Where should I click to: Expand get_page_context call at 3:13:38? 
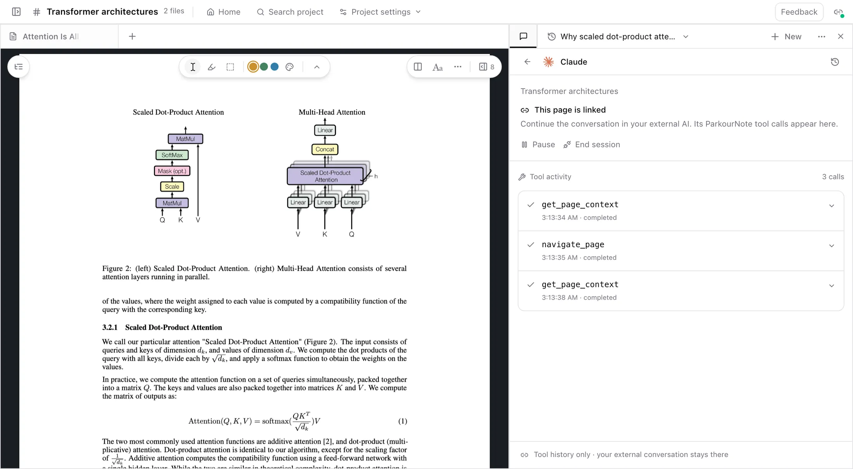tap(681, 291)
